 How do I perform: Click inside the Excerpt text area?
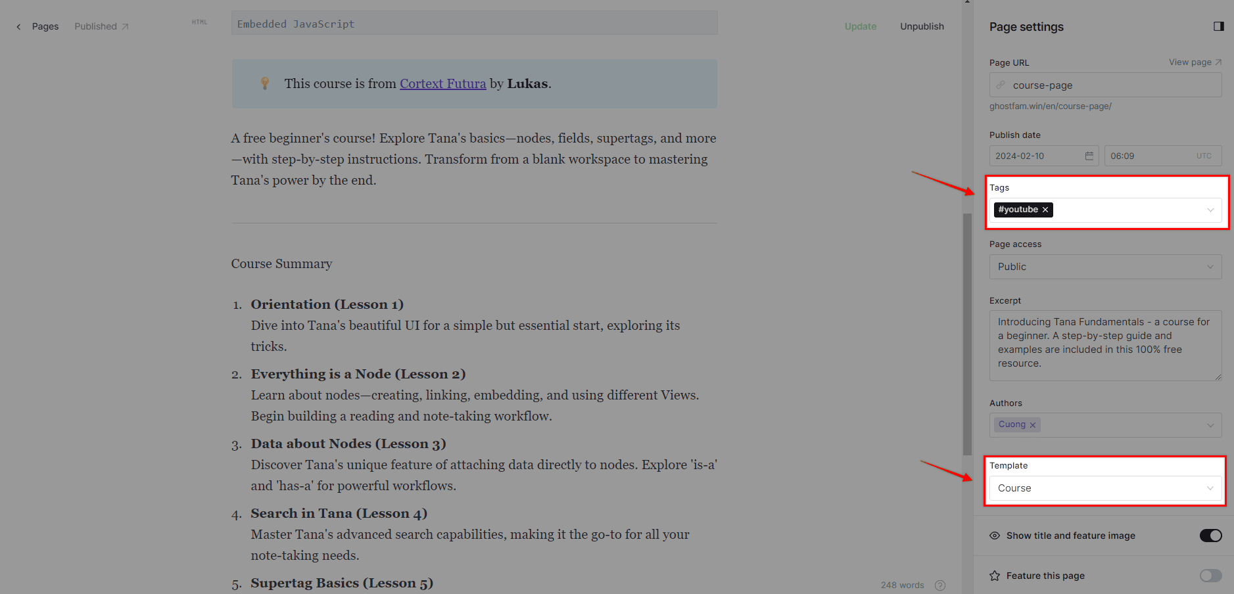pos(1104,345)
